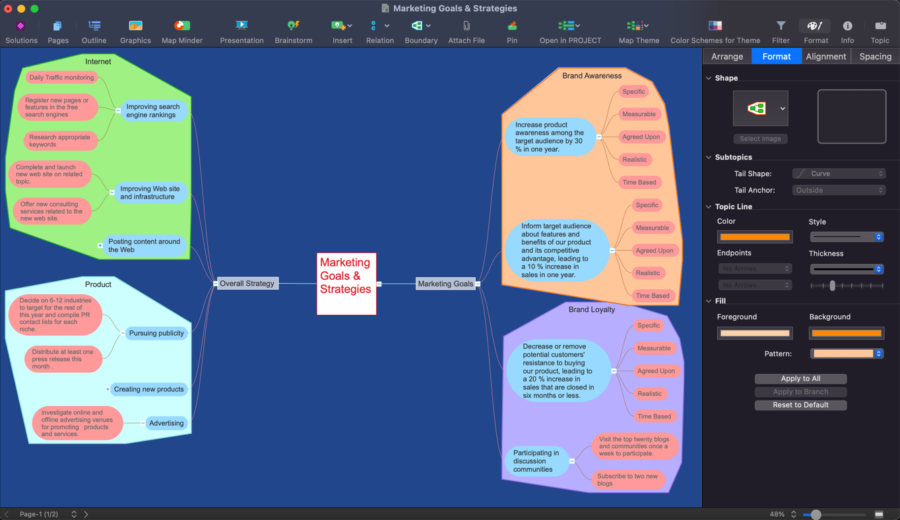Click the Fill Background color swatch
The image size is (900, 520).
(x=847, y=333)
